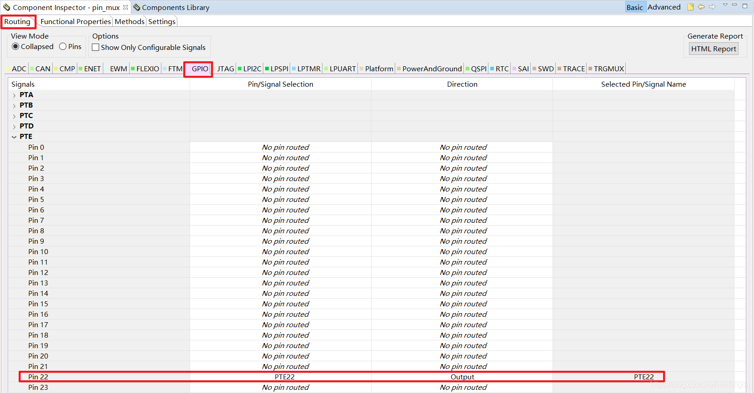Viewport: 754px width, 393px height.
Task: Select the EWM peripheral tab
Action: (116, 69)
